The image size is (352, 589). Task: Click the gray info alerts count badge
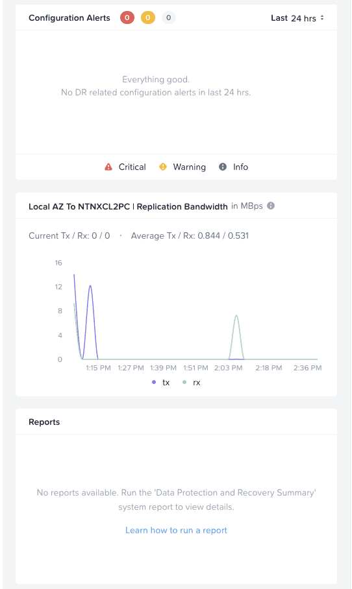click(168, 18)
